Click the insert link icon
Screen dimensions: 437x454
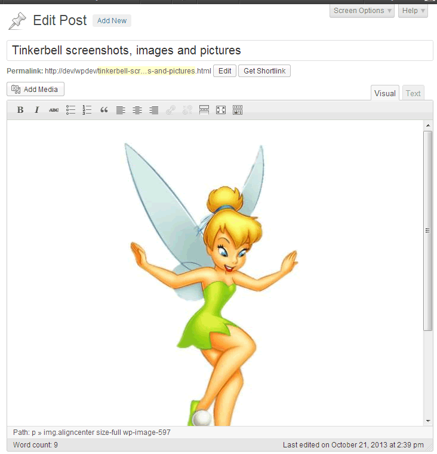click(x=171, y=110)
